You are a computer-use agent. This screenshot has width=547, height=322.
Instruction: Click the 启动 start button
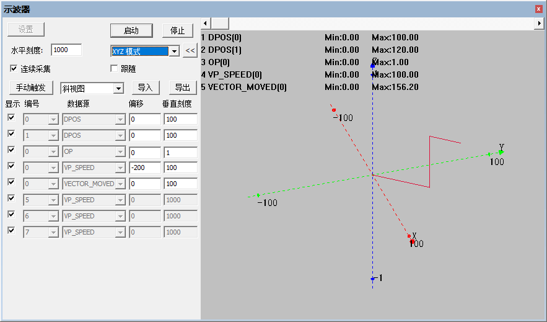pyautogui.click(x=131, y=31)
